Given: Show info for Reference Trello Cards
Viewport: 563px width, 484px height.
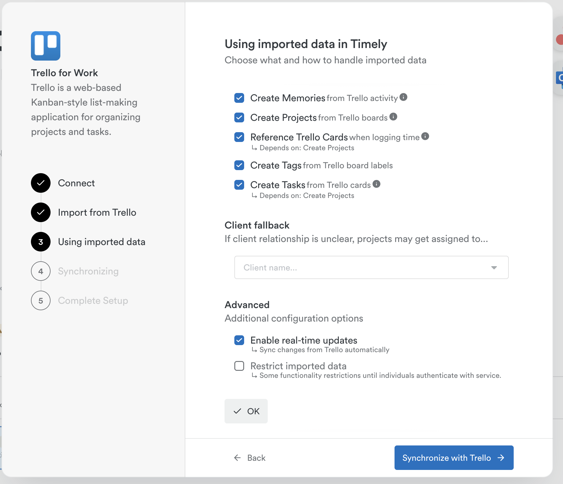Looking at the screenshot, I should click(x=425, y=136).
